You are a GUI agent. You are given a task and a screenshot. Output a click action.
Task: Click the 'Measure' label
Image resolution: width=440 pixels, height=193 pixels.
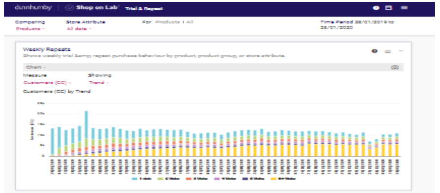(x=35, y=75)
